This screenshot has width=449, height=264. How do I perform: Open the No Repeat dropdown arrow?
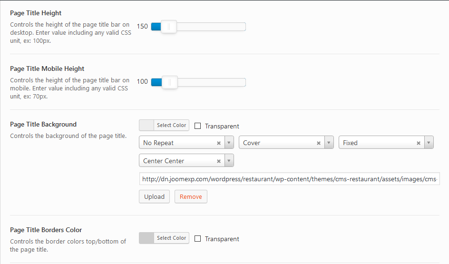(229, 143)
